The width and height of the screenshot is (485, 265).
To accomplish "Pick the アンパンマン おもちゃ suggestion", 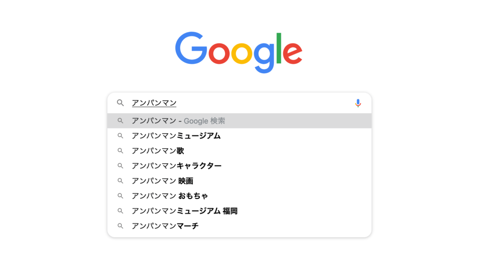I will 239,196.
